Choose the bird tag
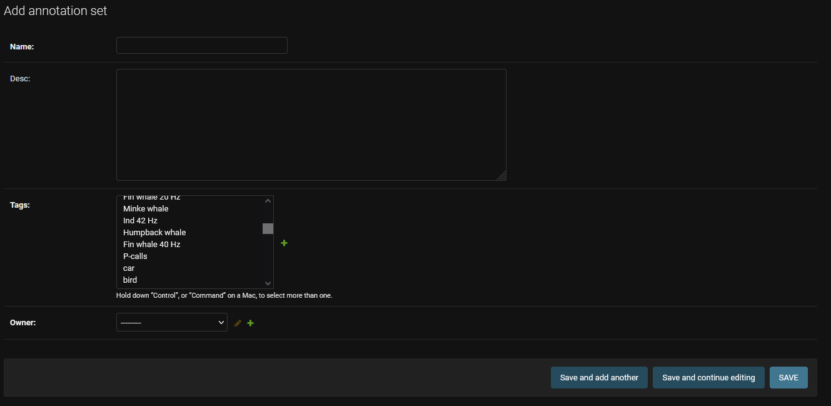The width and height of the screenshot is (831, 406). pyautogui.click(x=130, y=280)
